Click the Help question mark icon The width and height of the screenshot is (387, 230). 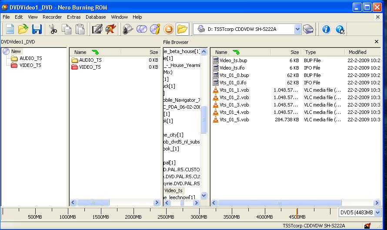pos(340,29)
